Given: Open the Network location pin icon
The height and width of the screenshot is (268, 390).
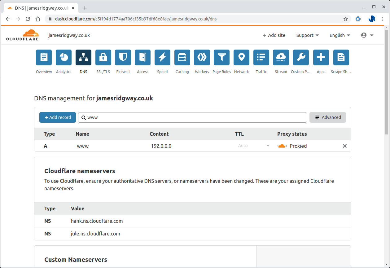Looking at the screenshot, I should point(241,58).
